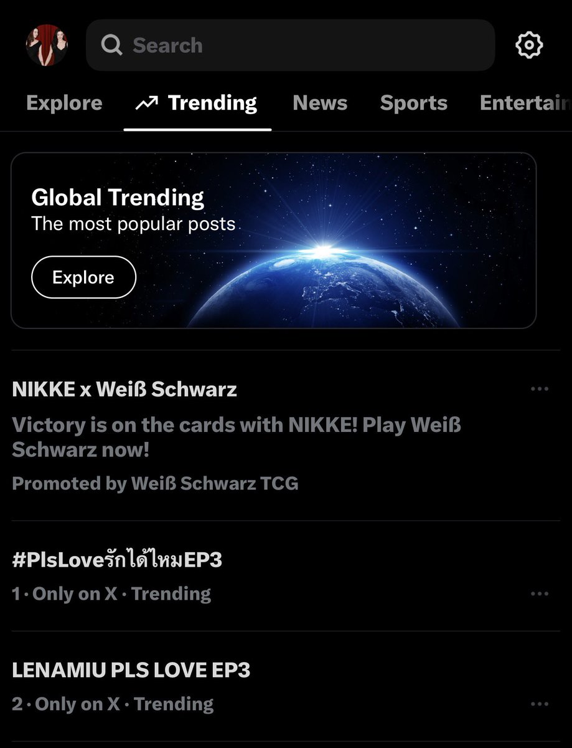Focus the Search input field
The image size is (572, 748).
(x=290, y=45)
